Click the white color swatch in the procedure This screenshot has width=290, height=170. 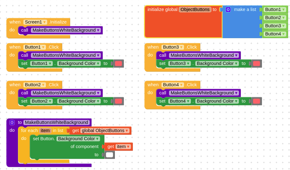coord(110,155)
